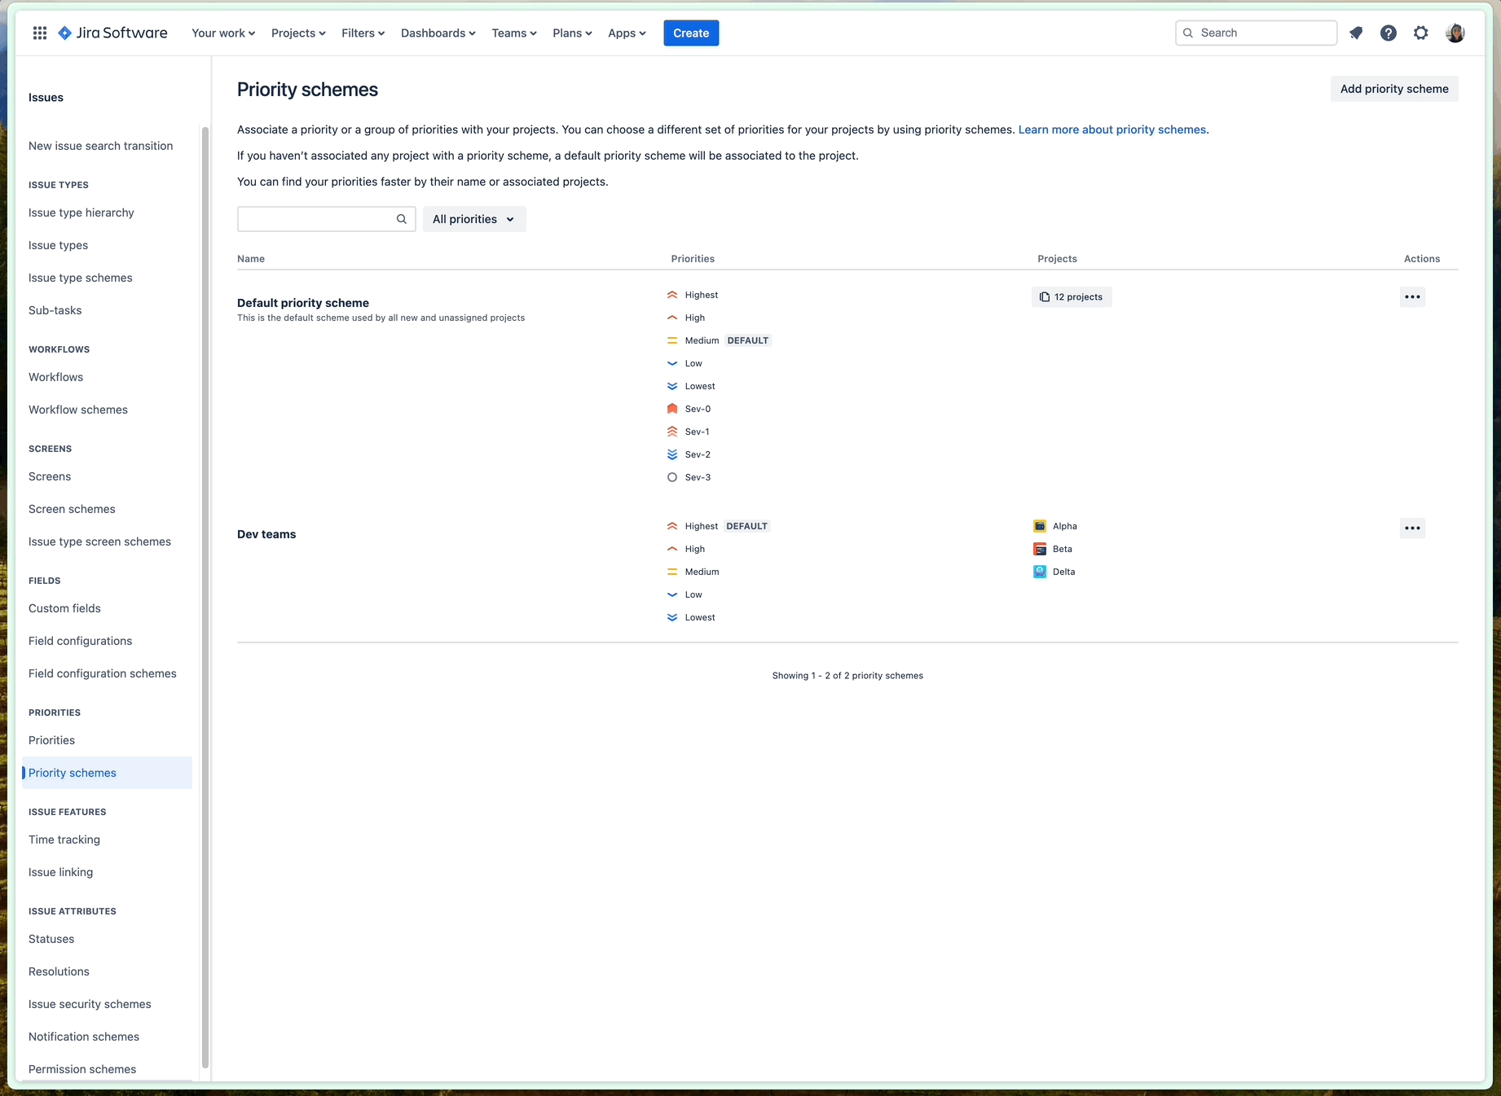
Task: Open the user profile avatar
Action: [x=1455, y=33]
